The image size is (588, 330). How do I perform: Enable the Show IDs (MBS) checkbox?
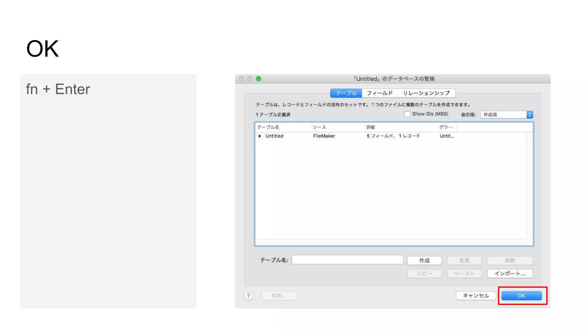point(407,114)
